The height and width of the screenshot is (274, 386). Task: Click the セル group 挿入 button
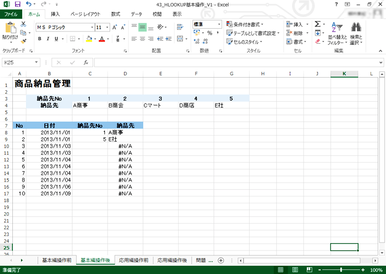click(x=297, y=24)
